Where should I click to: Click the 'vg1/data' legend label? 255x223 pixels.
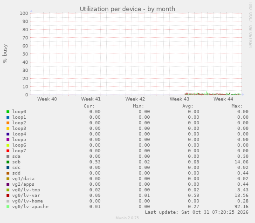click(23, 179)
